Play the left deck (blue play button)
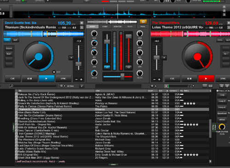The image size is (230, 168). pos(46,78)
